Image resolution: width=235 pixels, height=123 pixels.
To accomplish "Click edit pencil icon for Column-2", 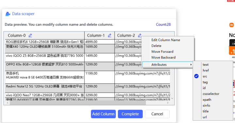I will coord(140,35).
